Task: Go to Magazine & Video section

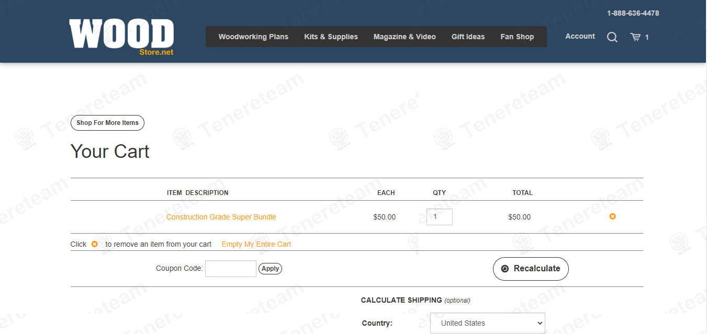Action: click(x=405, y=37)
